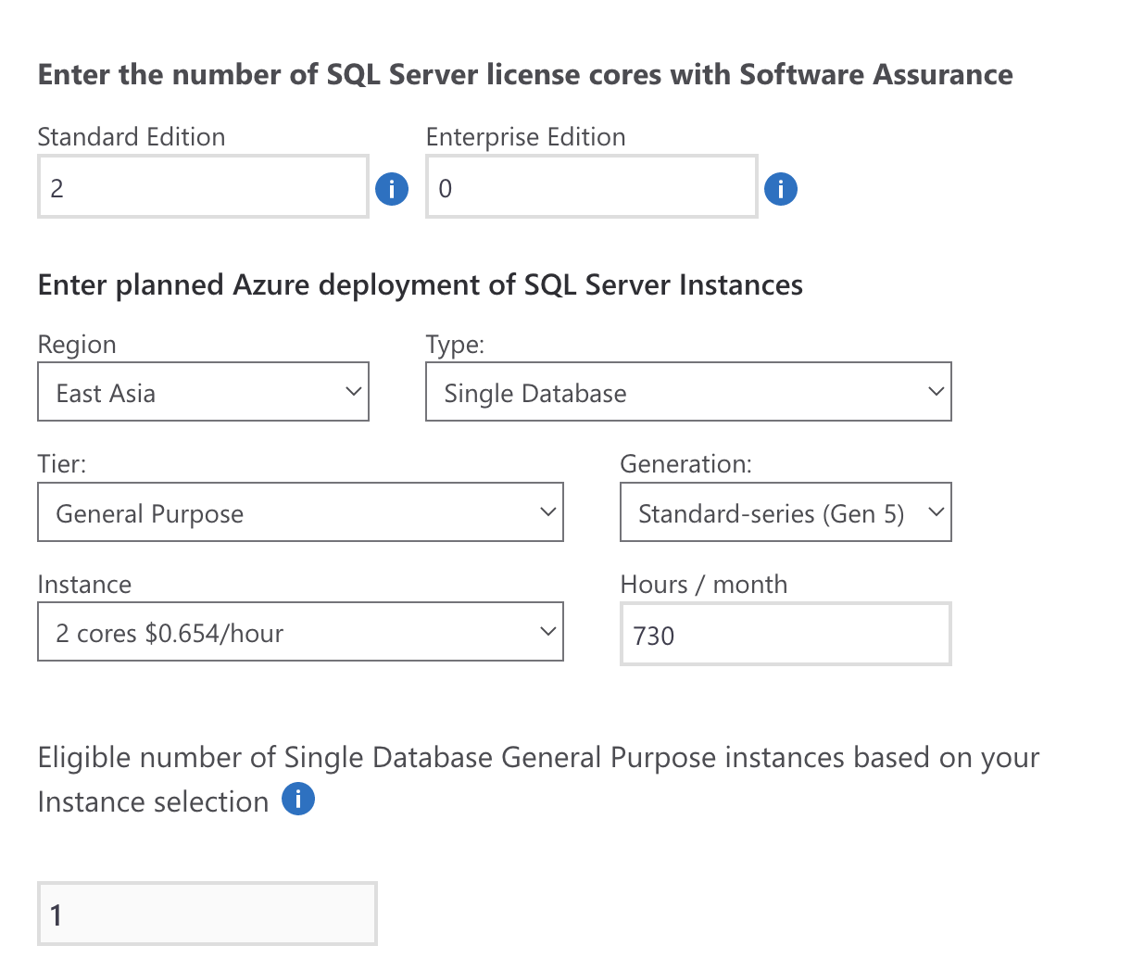Viewport: 1144px width, 971px height.
Task: Click the Enterprise Edition info icon
Action: (x=781, y=189)
